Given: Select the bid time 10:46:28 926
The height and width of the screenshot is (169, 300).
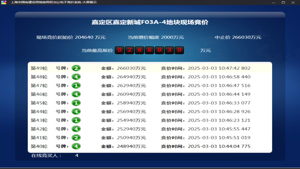Looking at the screenshot, I should tap(219, 111).
